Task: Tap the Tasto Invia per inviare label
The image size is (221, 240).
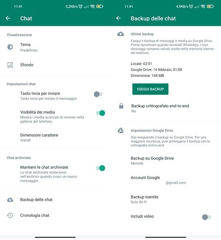Action: tap(40, 94)
